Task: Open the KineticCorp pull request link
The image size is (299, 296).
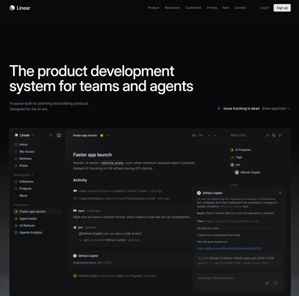Action: [229, 248]
